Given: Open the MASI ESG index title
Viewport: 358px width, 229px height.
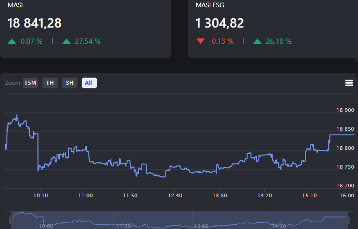Looking at the screenshot, I should [x=211, y=5].
